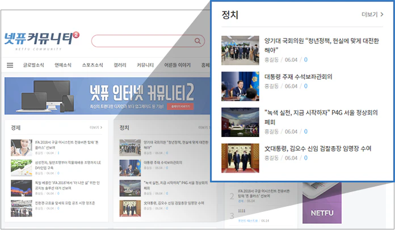This screenshot has height=230, width=395.
Task: Open the 삼성전자 LED 라인업 article
Action: (68, 165)
